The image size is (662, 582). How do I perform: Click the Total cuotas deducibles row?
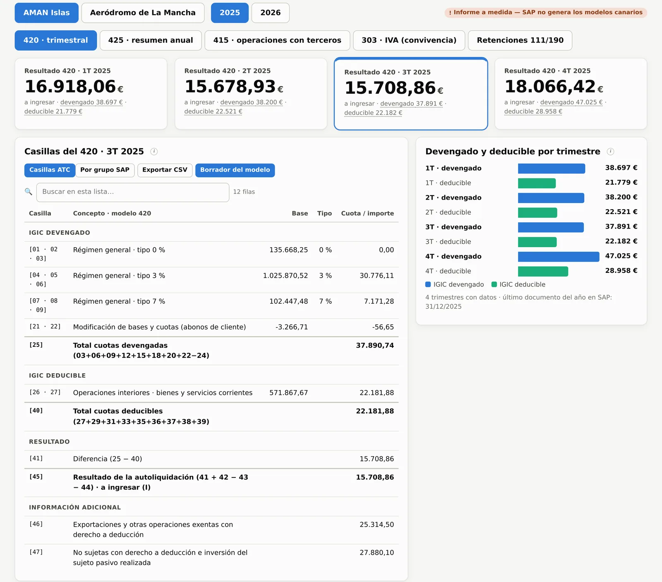pyautogui.click(x=211, y=417)
